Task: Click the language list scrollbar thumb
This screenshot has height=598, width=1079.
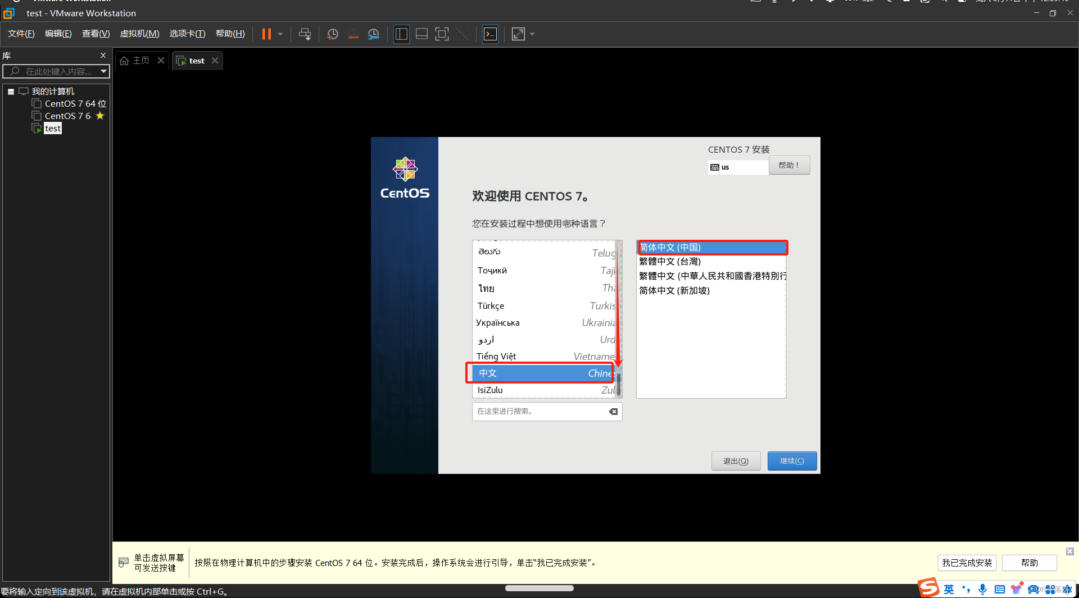Action: (619, 384)
